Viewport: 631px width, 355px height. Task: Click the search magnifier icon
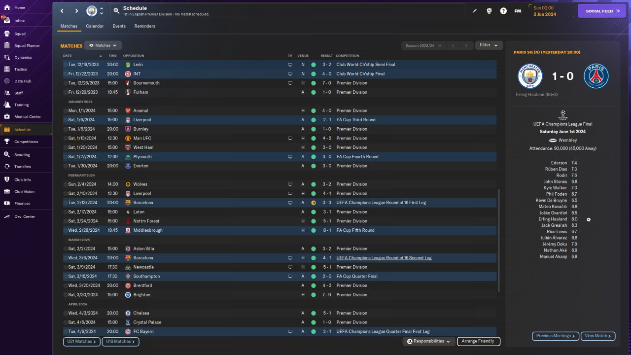(x=116, y=10)
